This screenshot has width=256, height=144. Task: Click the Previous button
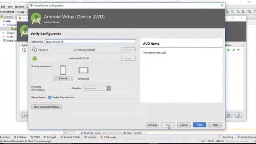pos(152,125)
